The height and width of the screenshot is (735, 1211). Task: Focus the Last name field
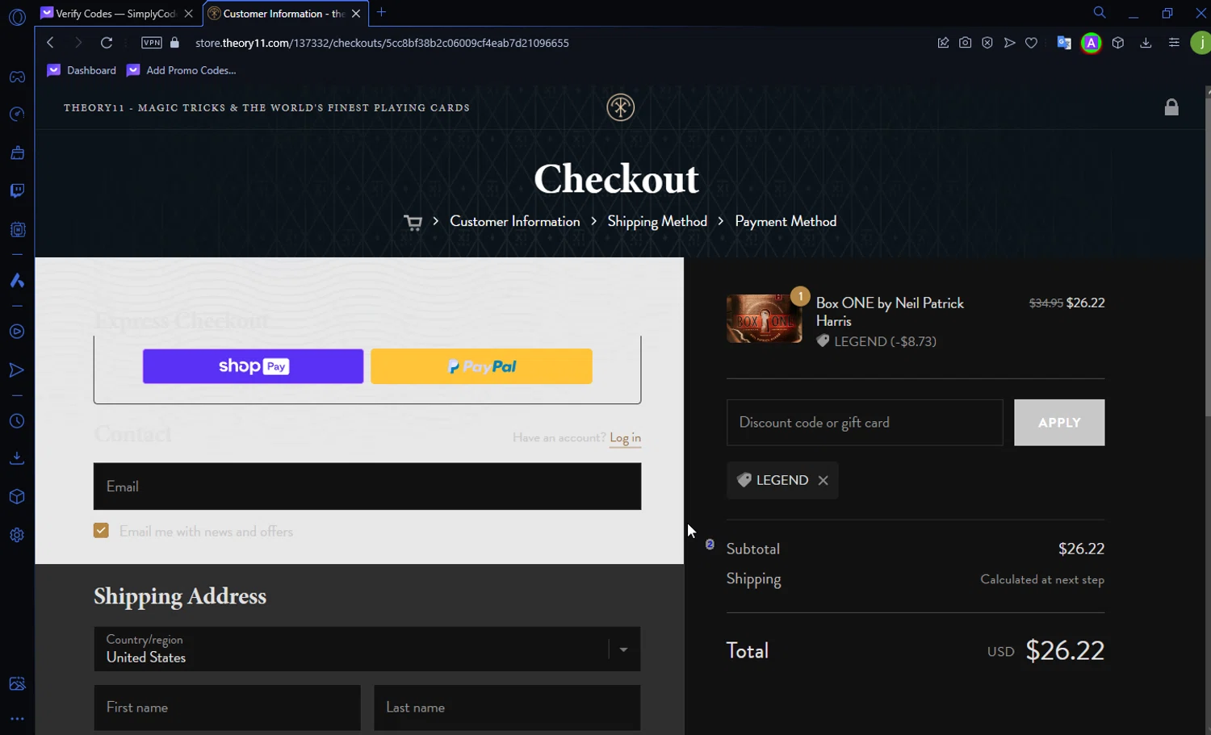[507, 708]
